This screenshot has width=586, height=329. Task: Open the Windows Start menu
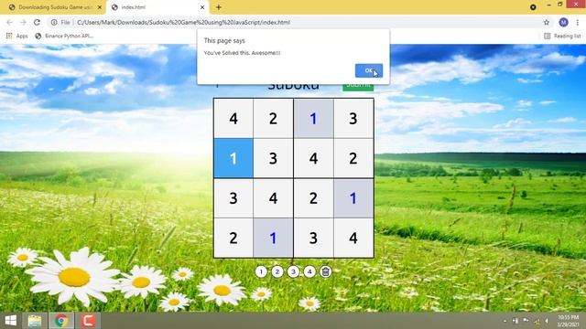pos(11,321)
